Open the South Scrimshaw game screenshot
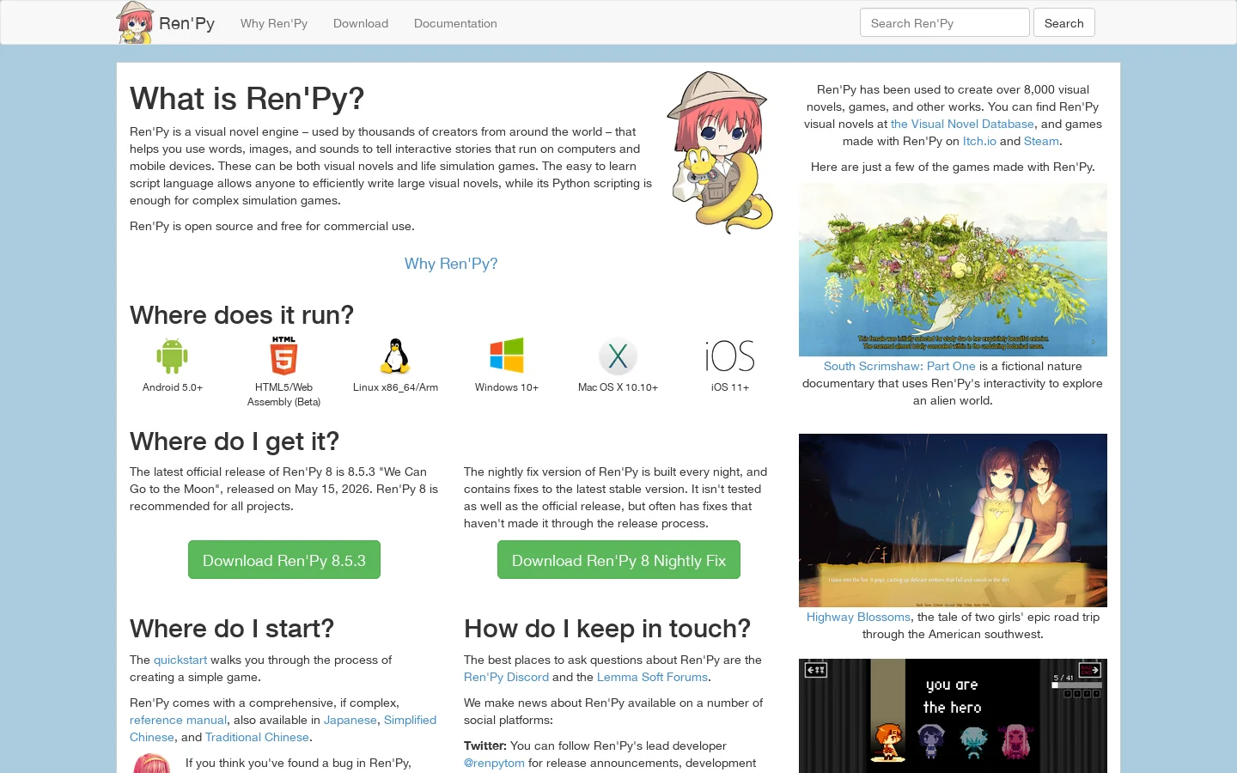 (x=953, y=270)
